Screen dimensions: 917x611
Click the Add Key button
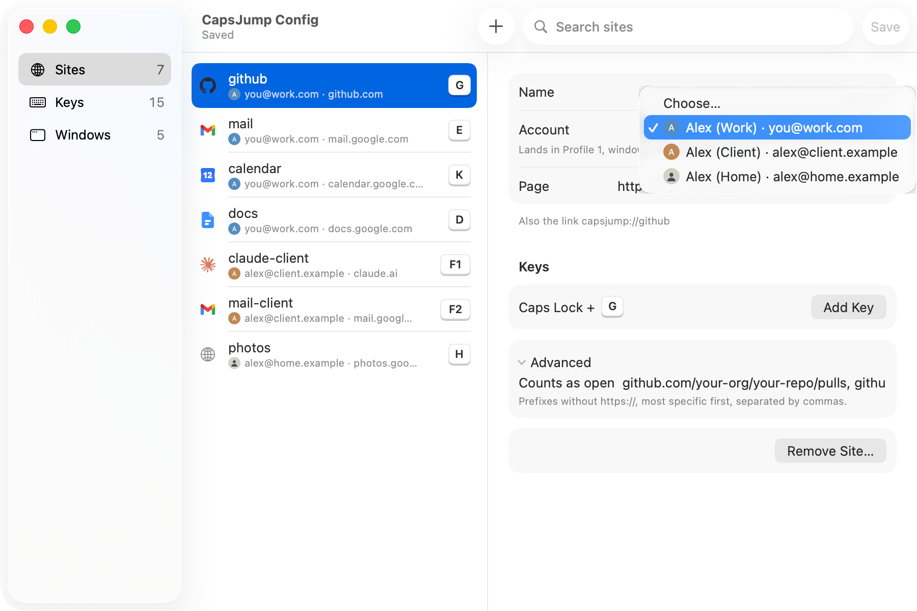pos(849,308)
